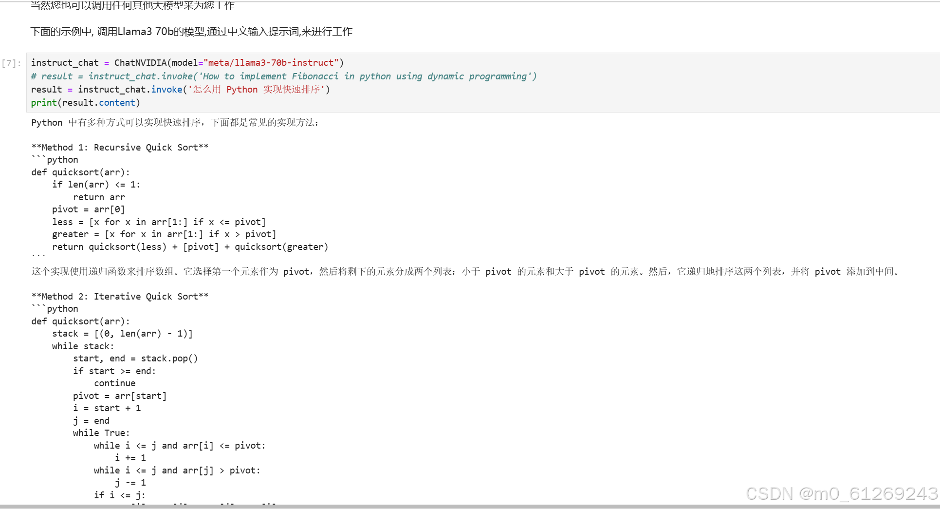940x509 pixels.
Task: Click output line '**Method 1: Recursive Quick Sort**'
Action: coord(120,148)
